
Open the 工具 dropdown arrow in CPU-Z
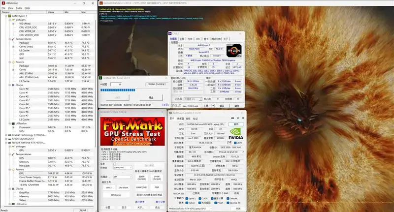[213, 106]
